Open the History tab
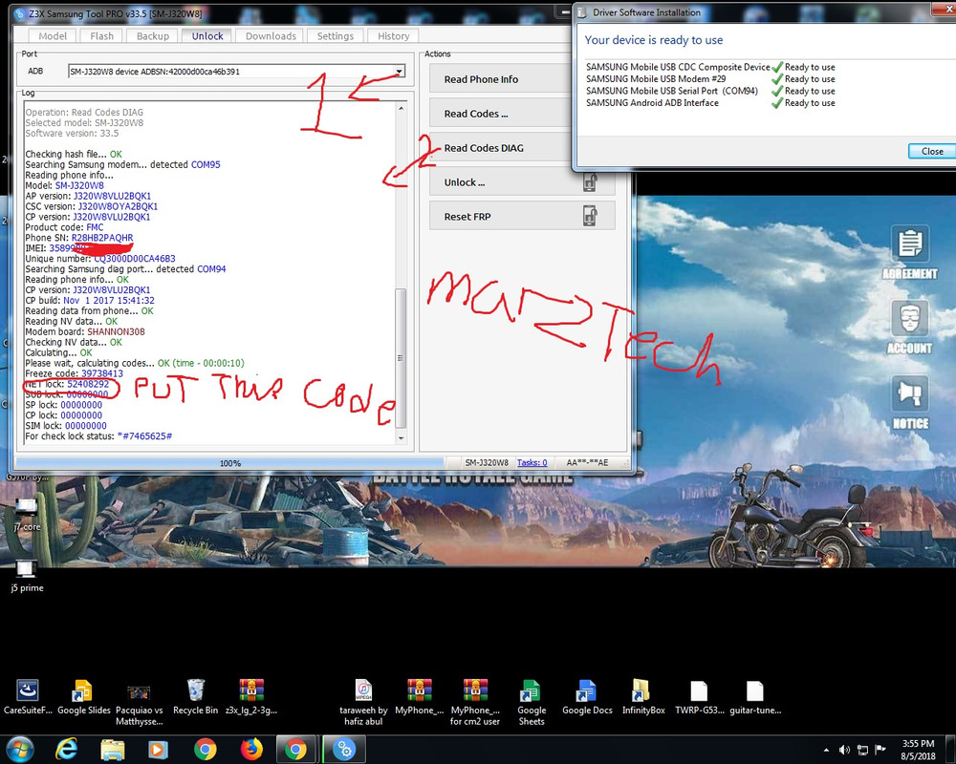This screenshot has height=764, width=956. point(393,36)
